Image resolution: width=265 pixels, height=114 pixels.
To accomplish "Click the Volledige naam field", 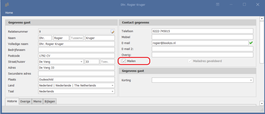I will [77, 44].
